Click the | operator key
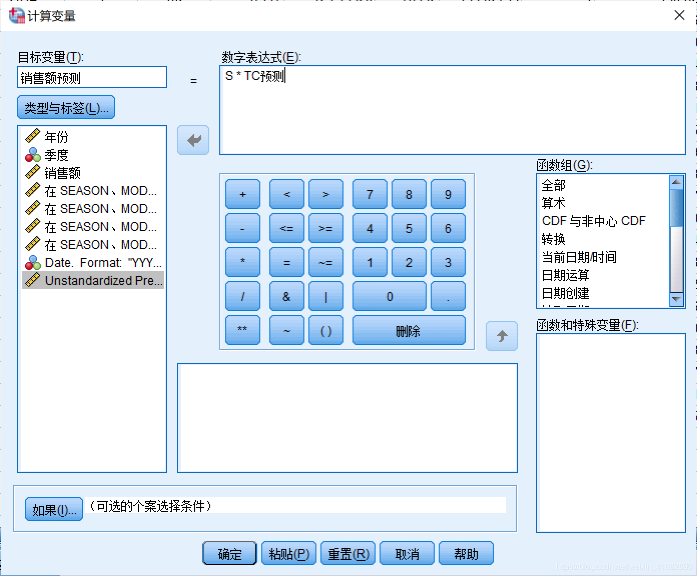The width and height of the screenshot is (697, 576). (326, 296)
